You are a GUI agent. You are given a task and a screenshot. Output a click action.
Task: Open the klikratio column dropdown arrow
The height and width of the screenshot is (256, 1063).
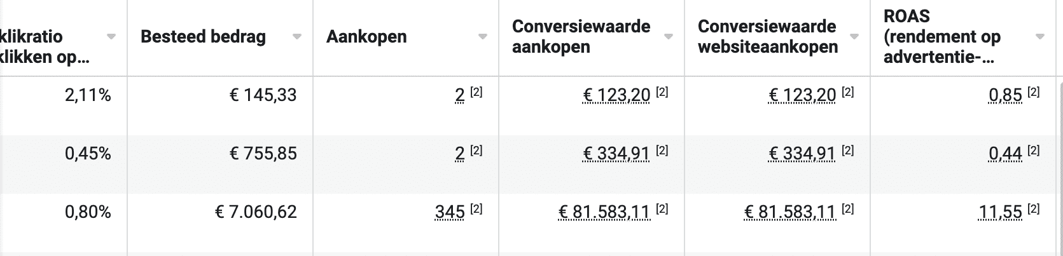[x=111, y=37]
